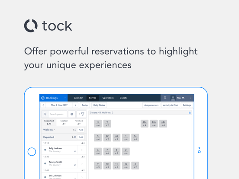Select table 1b on the floor plan
The width and height of the screenshot is (239, 179).
click(x=98, y=124)
